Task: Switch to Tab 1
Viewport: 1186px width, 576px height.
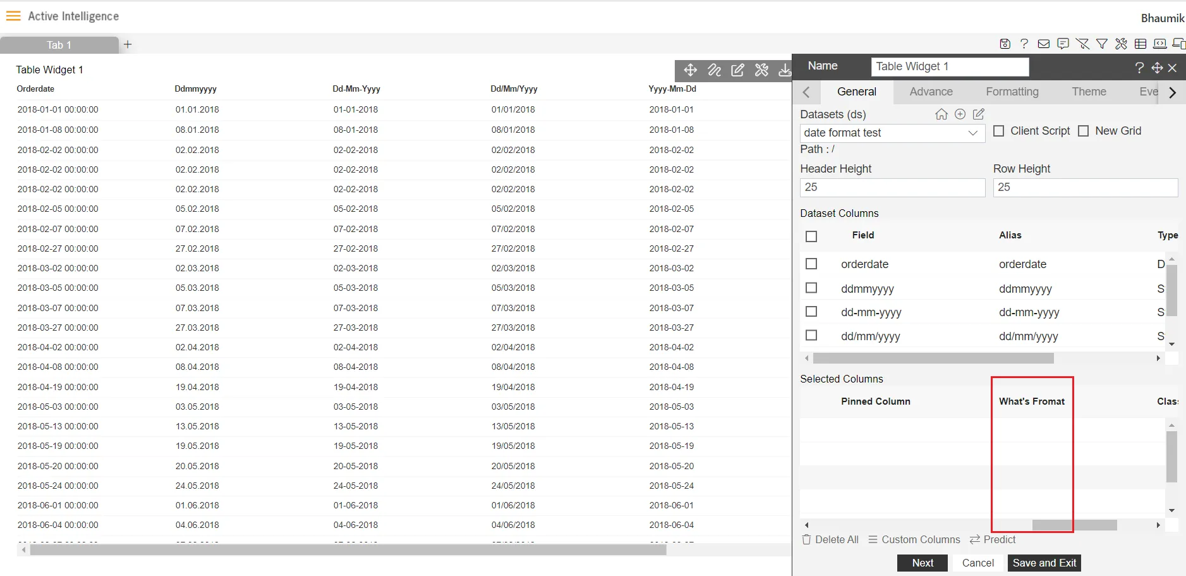Action: (x=59, y=45)
